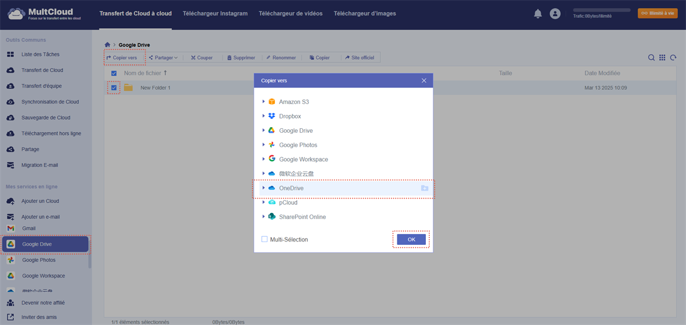686x325 pixels.
Task: Click the Google Drive breadcrumb
Action: [x=134, y=45]
